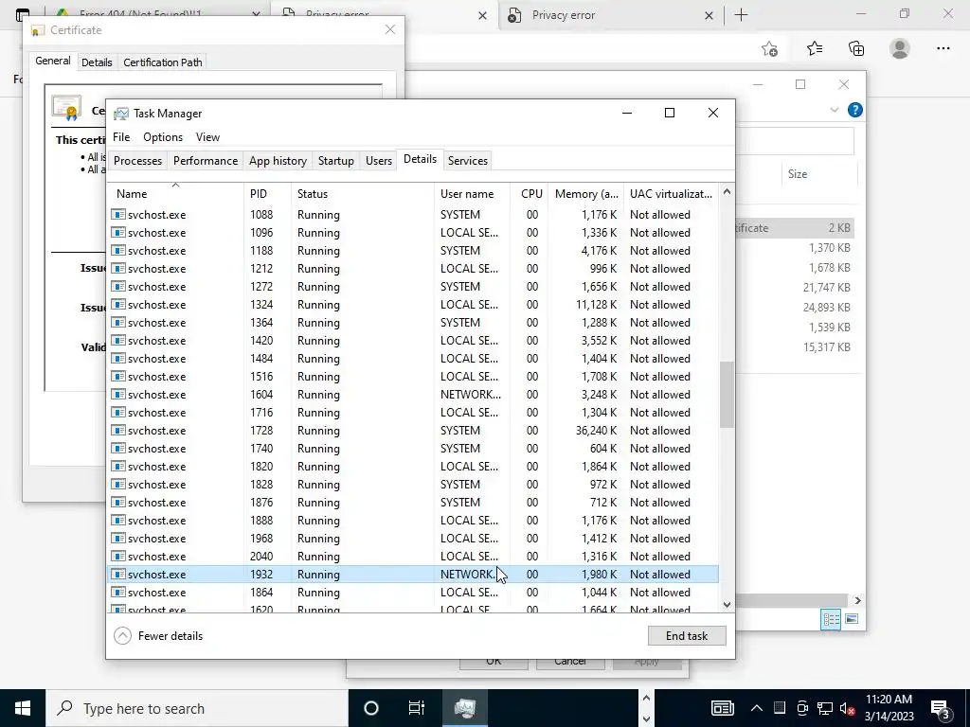Open a new Edge tab
The image size is (970, 727).
click(x=741, y=15)
